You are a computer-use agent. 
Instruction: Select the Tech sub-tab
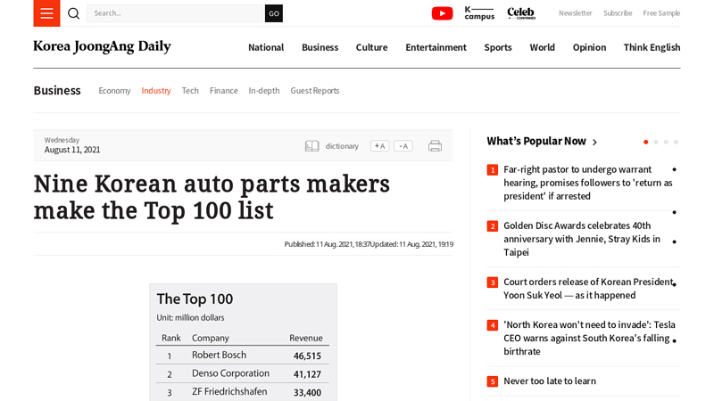coord(190,91)
